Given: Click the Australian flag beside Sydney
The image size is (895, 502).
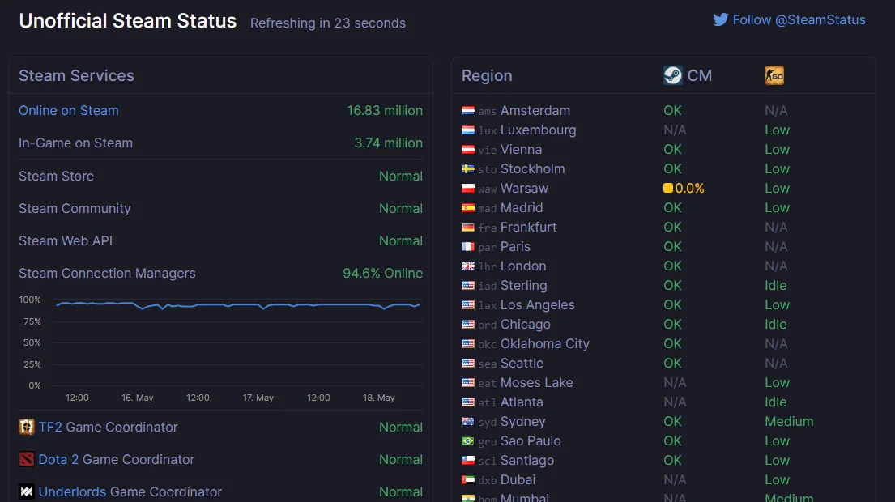Looking at the screenshot, I should 468,422.
